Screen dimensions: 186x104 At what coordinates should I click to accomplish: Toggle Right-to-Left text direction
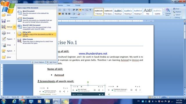83,10
